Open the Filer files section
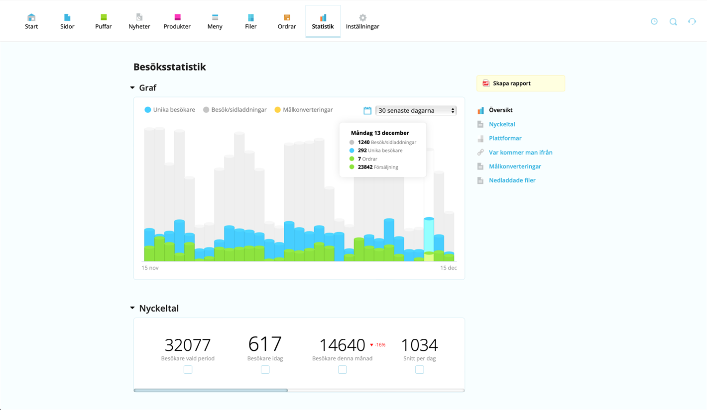The width and height of the screenshot is (707, 410). pos(251,21)
